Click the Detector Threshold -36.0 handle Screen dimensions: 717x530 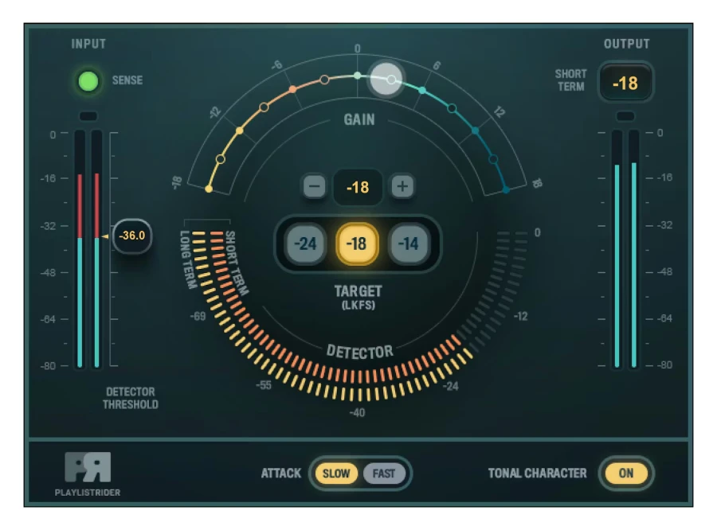pos(132,236)
